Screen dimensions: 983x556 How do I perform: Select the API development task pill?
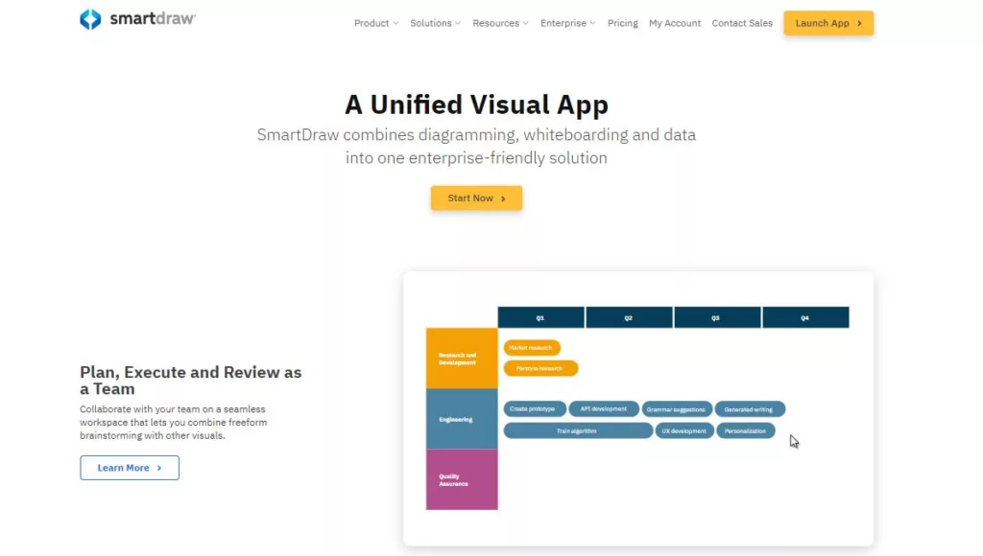click(604, 409)
